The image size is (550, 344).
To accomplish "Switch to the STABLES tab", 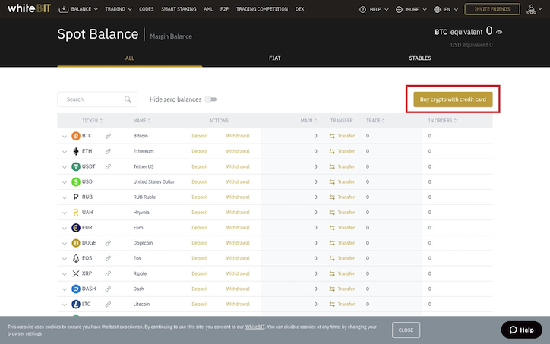I will (420, 58).
